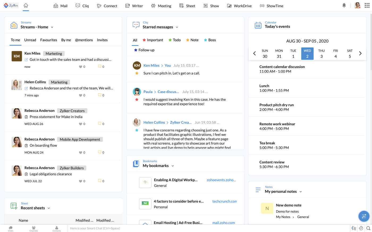Open WorkDrive from the top menu
This screenshot has height=232, width=372.
point(239,6)
